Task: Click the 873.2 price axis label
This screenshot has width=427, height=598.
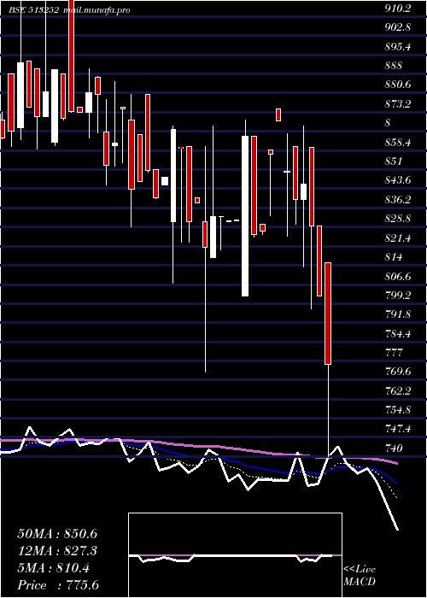Action: 398,103
